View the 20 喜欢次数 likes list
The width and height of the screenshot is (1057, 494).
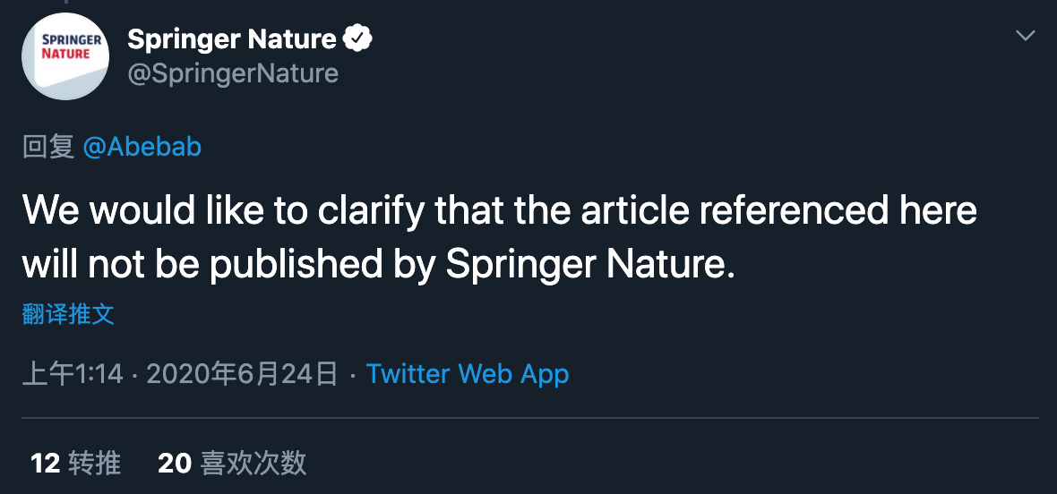[x=232, y=463]
